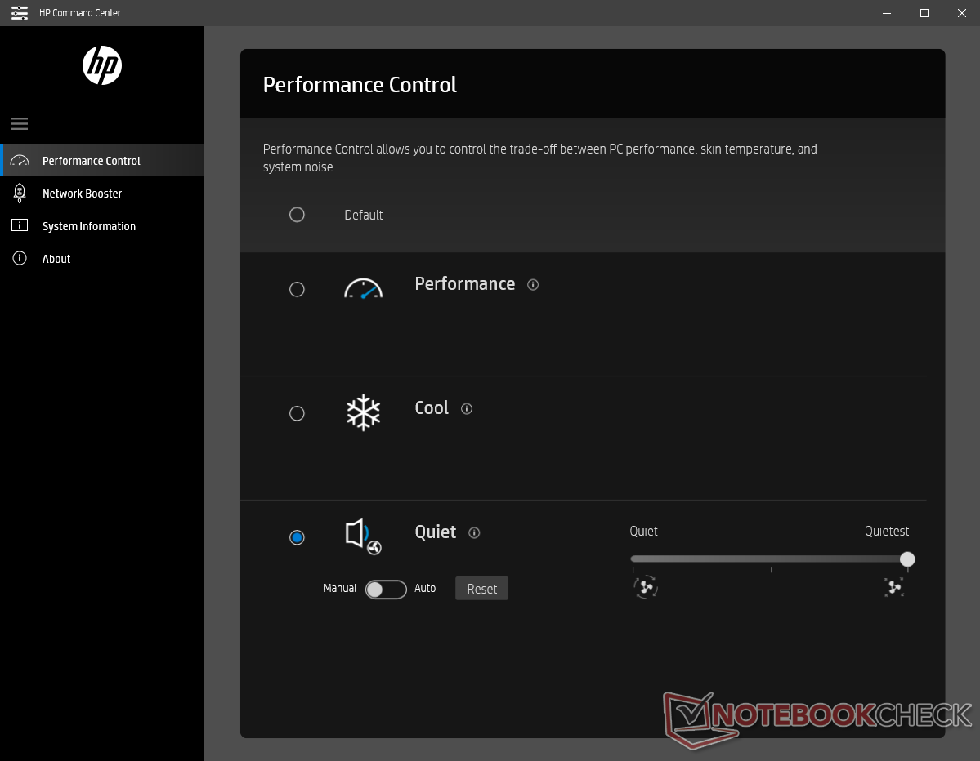
Task: Click the System Information icon in sidebar
Action: (20, 225)
